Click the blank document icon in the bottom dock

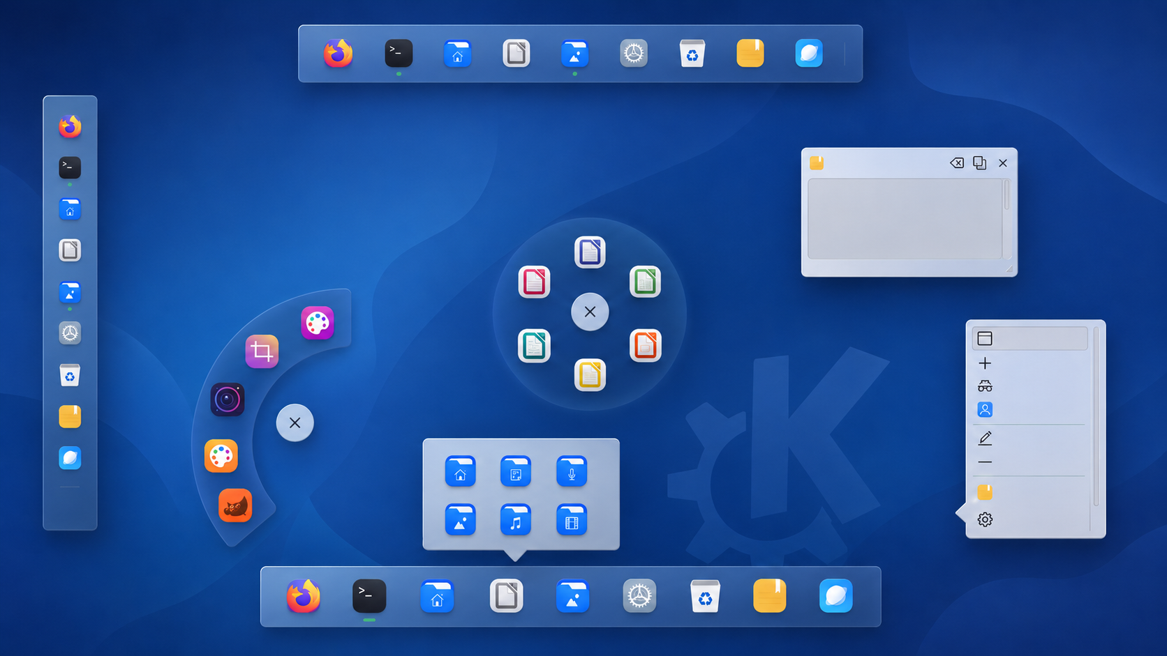pos(506,596)
